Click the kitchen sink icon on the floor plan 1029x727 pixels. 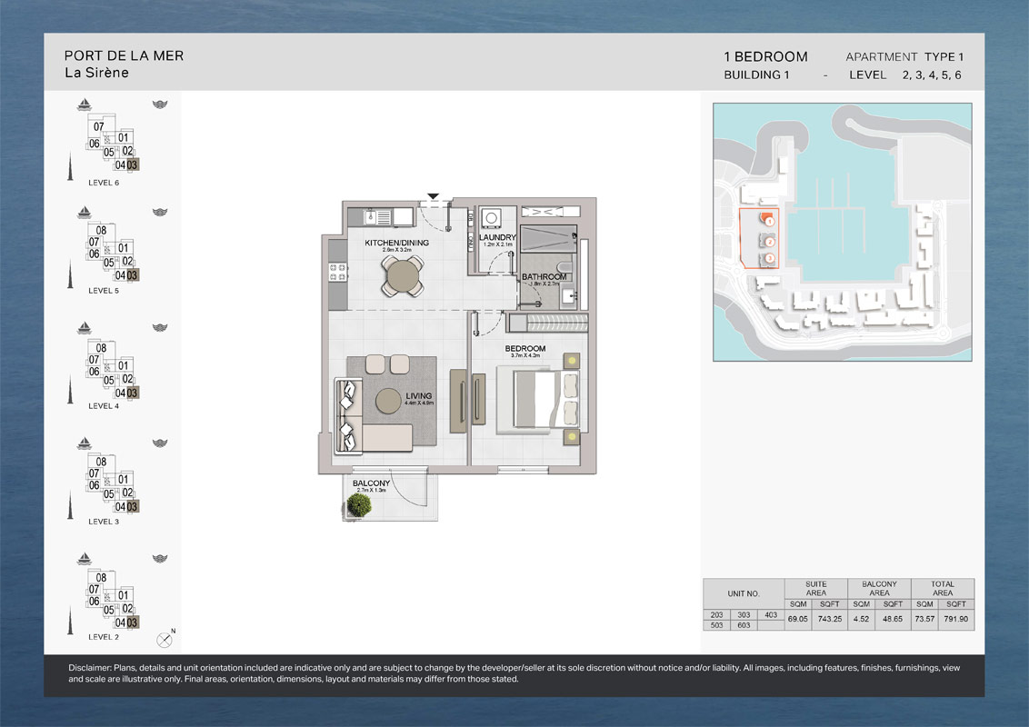[x=371, y=219]
